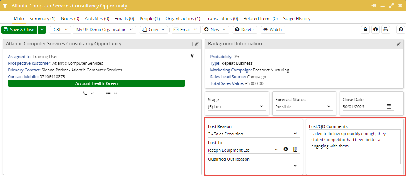
Task: Add new Lost To organisation
Action: pos(286,149)
